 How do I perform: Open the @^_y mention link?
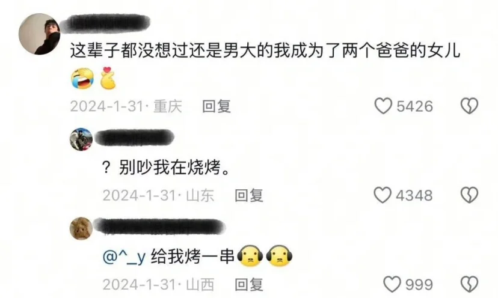124,257
